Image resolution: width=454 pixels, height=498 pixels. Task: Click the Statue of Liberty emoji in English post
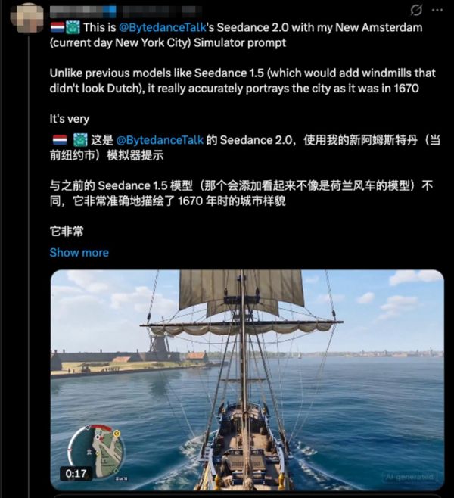tap(73, 27)
